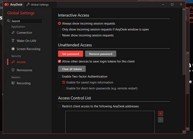Click the Clear all tokens button

72,69
